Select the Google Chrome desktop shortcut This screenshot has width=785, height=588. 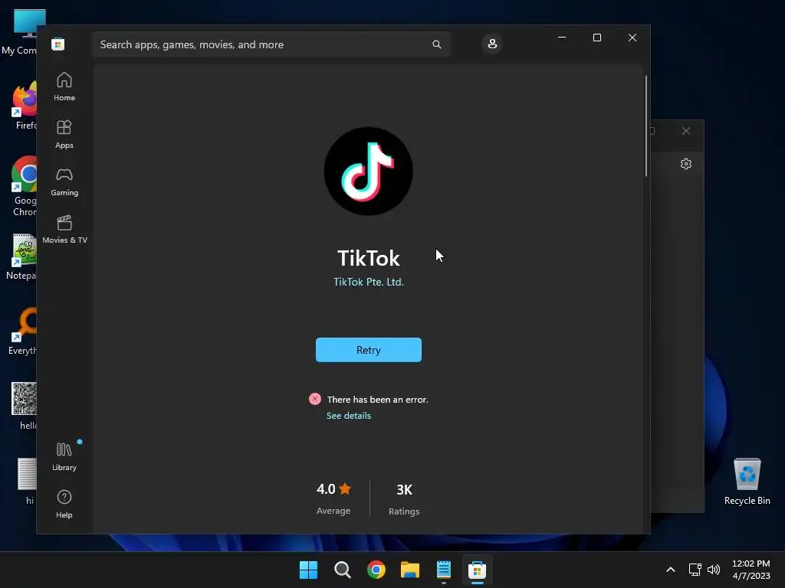pos(24,186)
